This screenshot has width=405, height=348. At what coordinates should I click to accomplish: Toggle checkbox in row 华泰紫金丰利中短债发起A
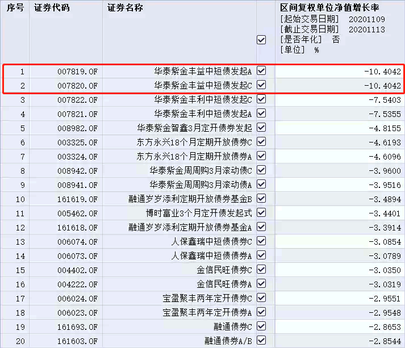pos(261,113)
